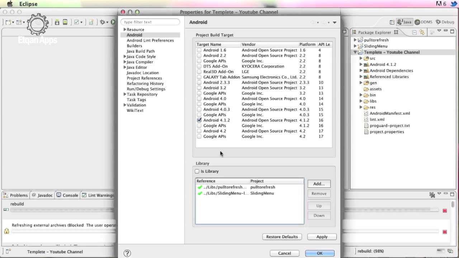
Task: Click the Twitter bird menu bar icon
Action: pos(454,4)
